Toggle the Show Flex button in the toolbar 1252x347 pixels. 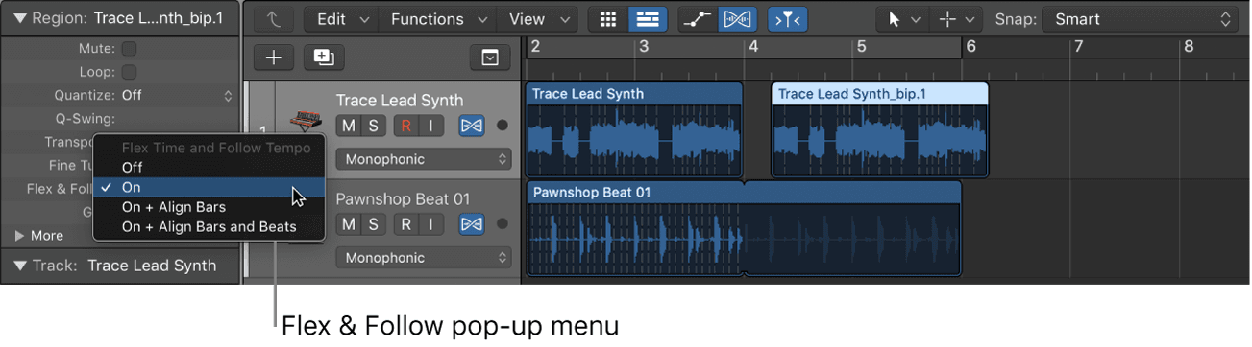737,18
